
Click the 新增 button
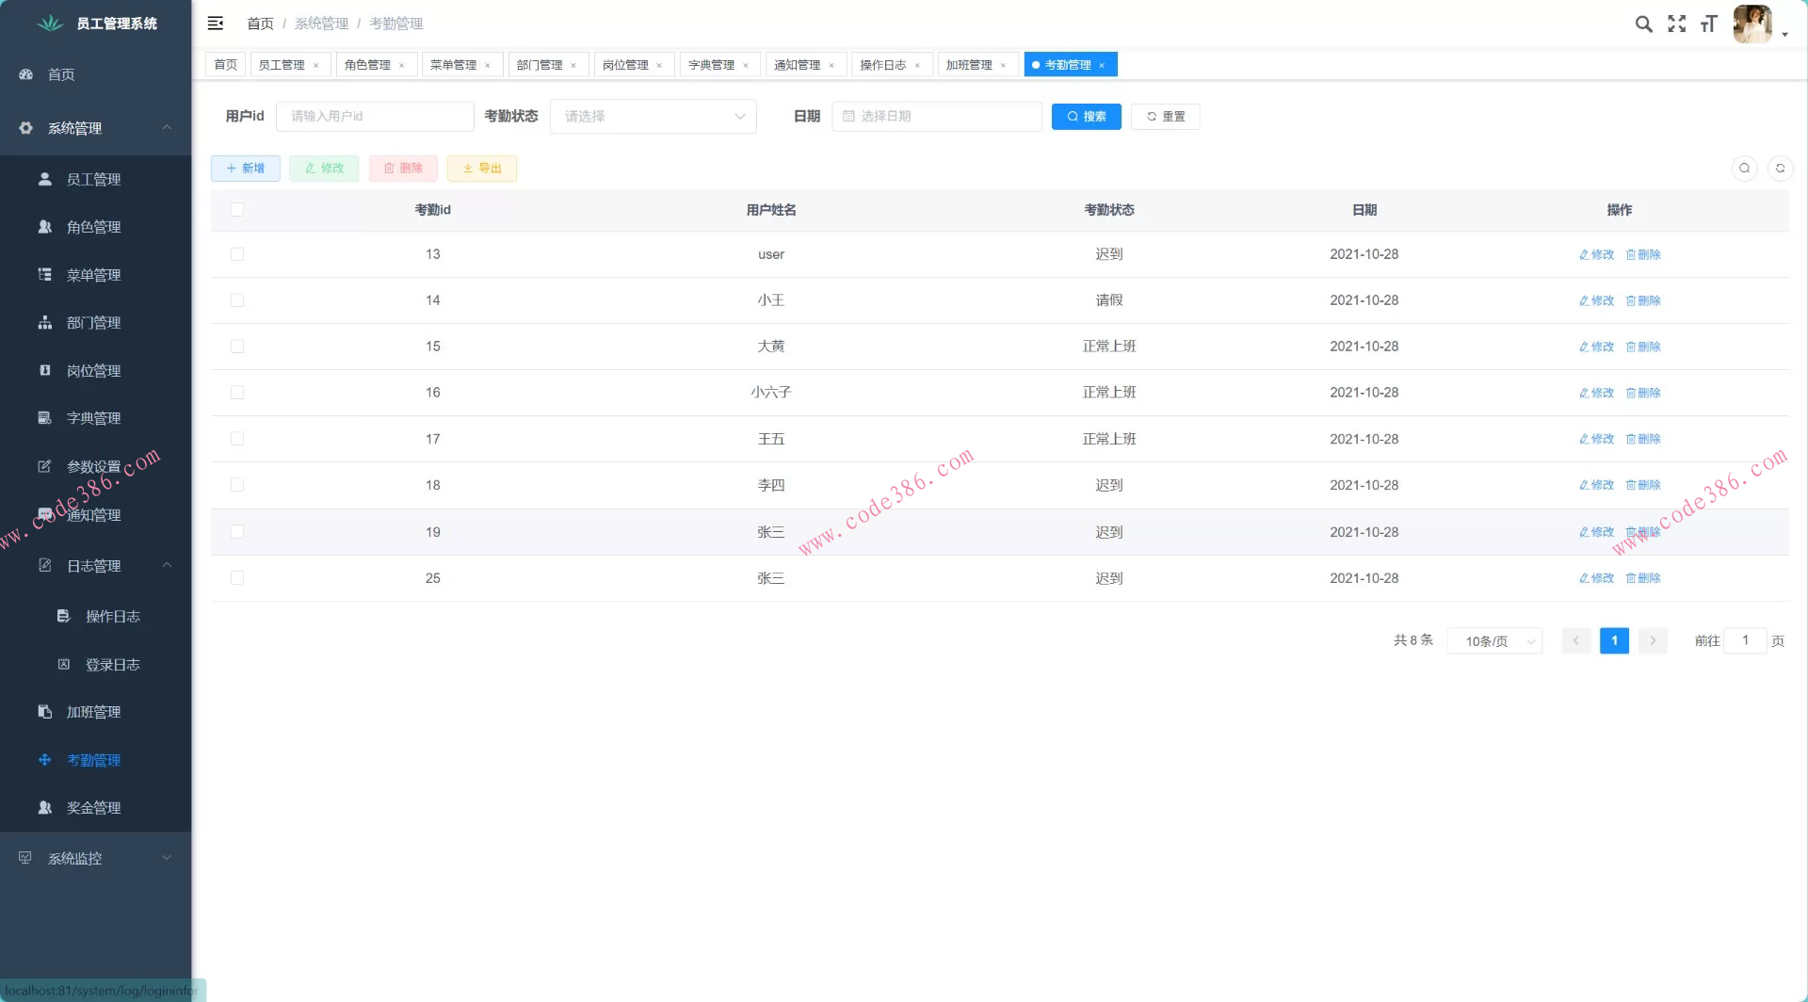(246, 169)
